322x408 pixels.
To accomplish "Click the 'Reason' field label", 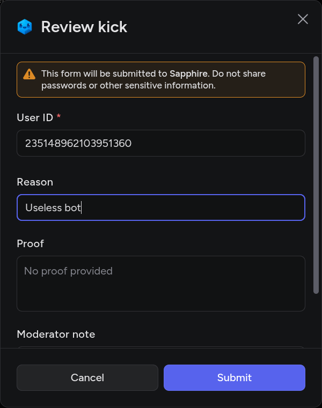I will 35,182.
